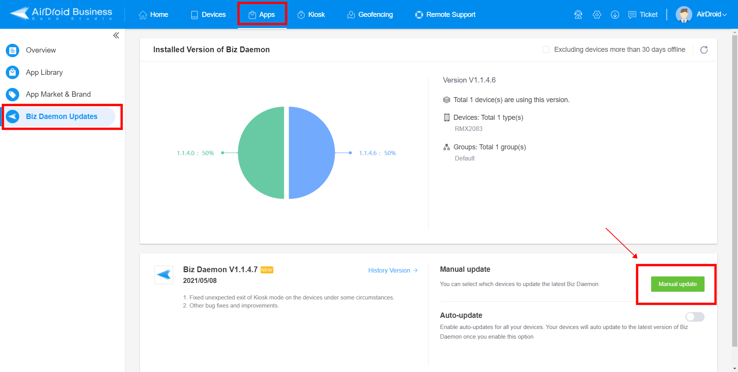738x372 pixels.
Task: Click the download icon in header
Action: click(x=615, y=15)
